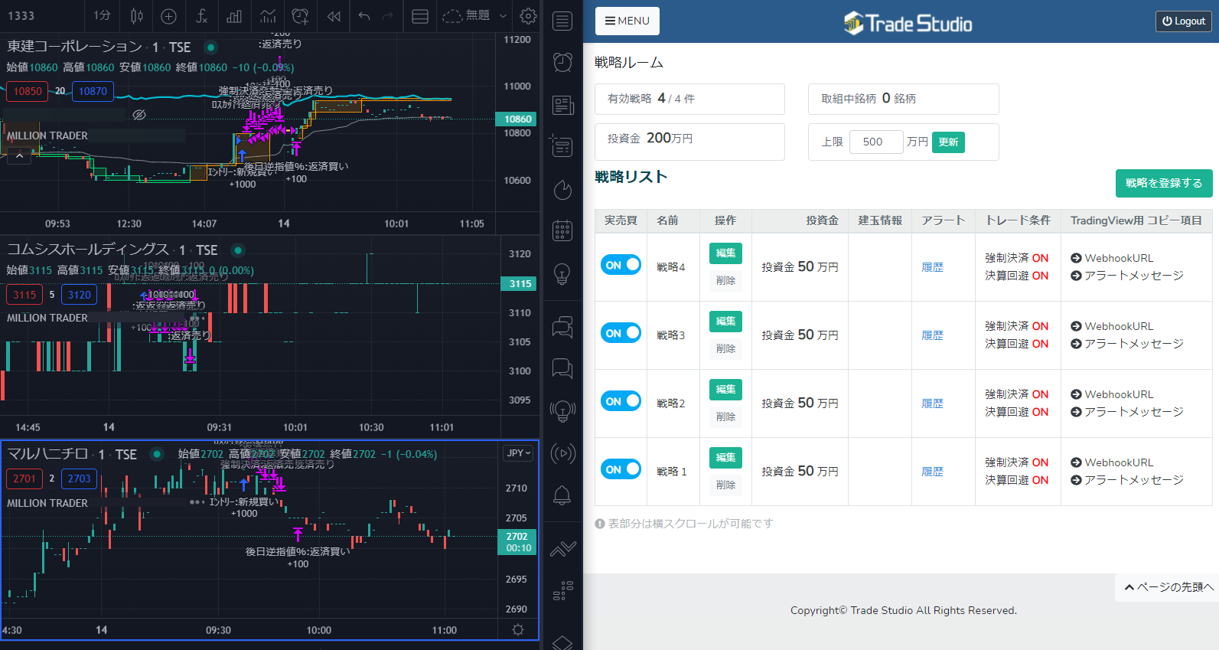The image size is (1219, 650).
Task: Open the MENU hamburger menu
Action: click(627, 21)
